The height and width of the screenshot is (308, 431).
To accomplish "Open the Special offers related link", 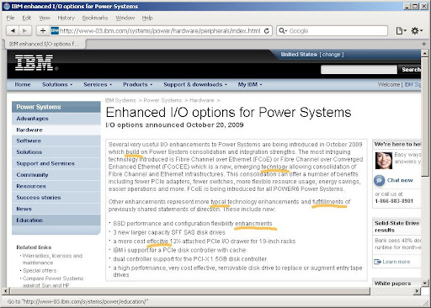I will pos(40,271).
